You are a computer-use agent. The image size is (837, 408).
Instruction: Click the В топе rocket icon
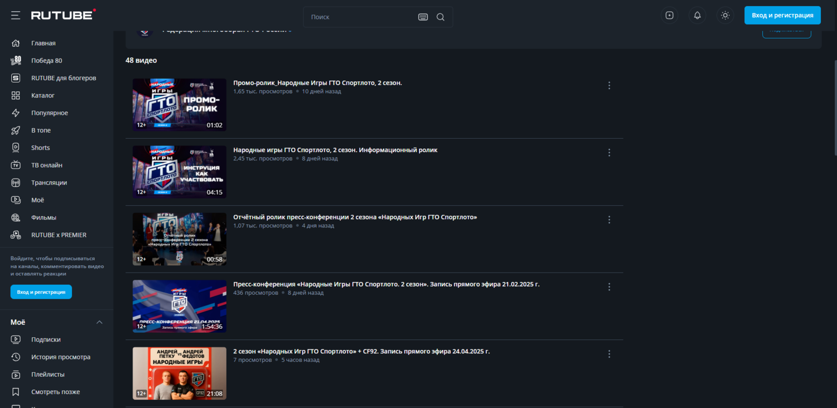16,130
